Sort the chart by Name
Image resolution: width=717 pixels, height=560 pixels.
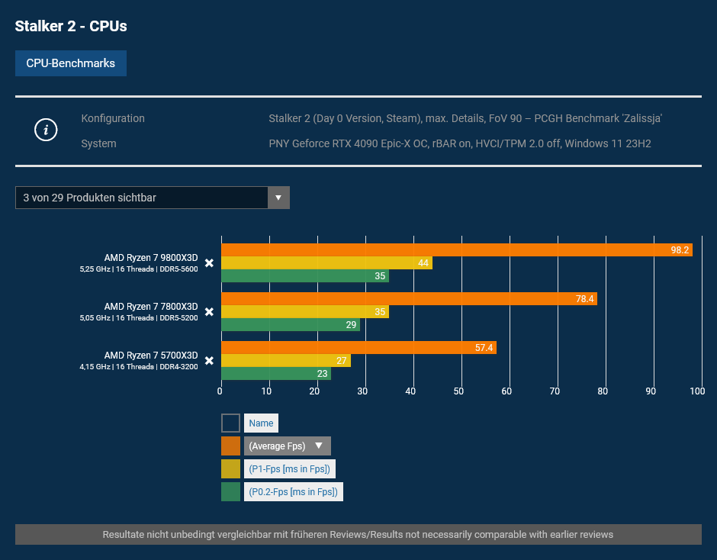click(x=261, y=423)
